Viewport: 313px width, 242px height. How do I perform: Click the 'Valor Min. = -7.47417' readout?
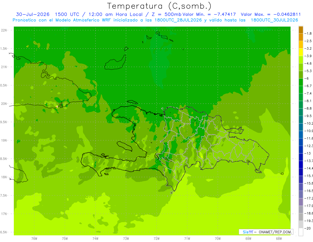[209, 14]
